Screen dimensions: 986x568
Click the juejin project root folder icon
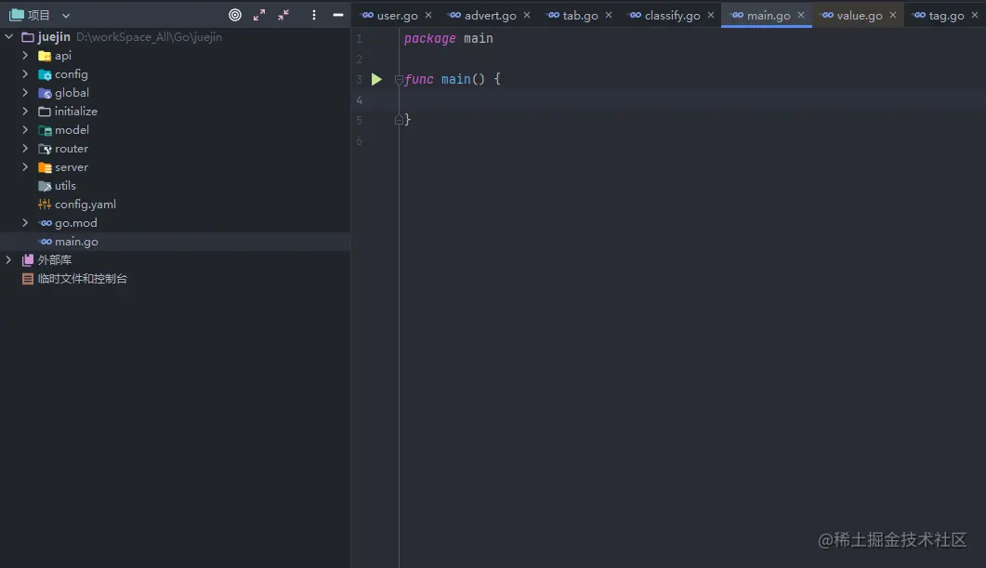coord(28,37)
